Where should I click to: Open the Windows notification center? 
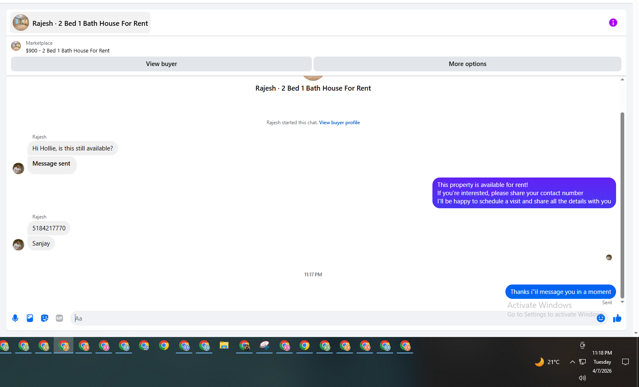point(625,362)
